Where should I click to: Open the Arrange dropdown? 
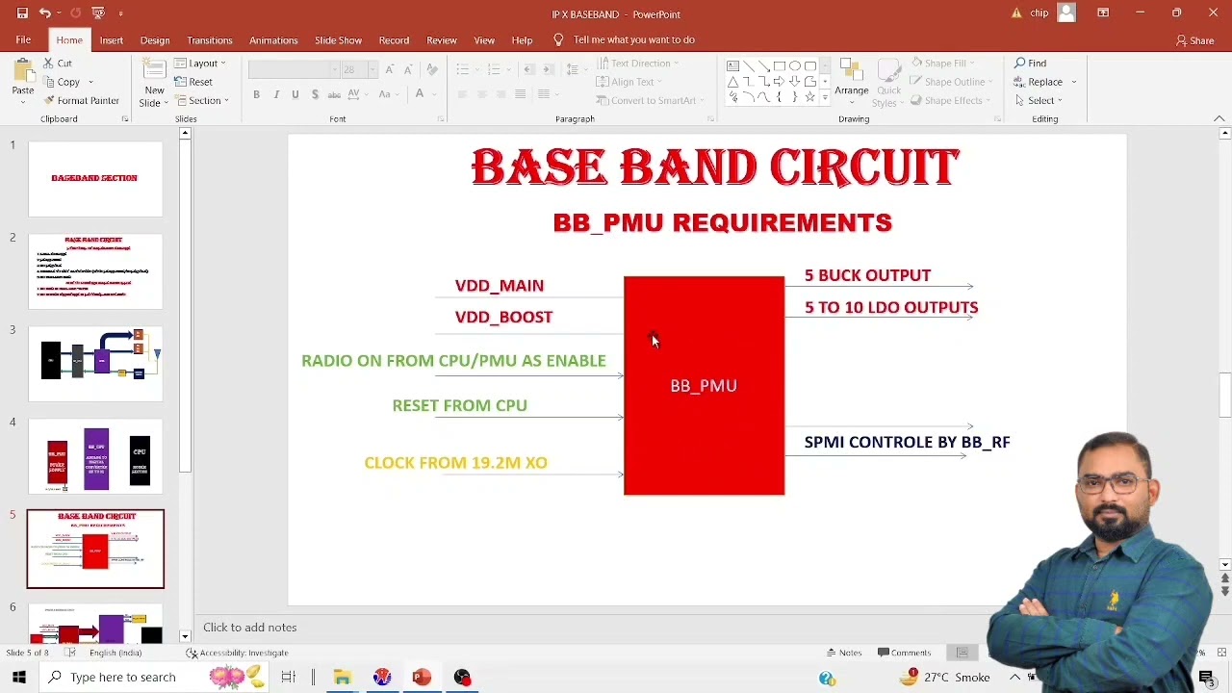point(851,81)
